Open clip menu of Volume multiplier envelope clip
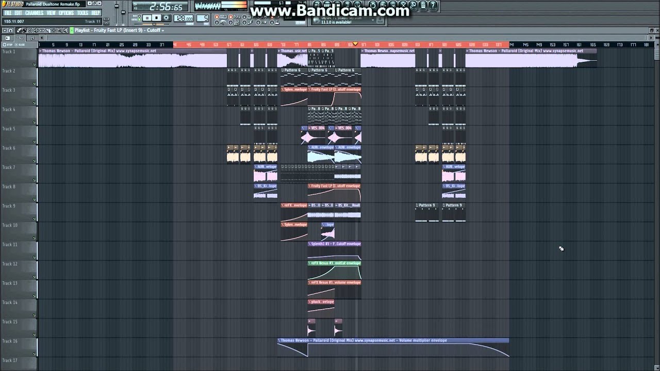The width and height of the screenshot is (660, 371). [x=279, y=340]
